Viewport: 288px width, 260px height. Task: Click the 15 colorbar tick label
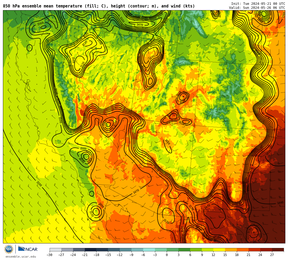pos(225,255)
